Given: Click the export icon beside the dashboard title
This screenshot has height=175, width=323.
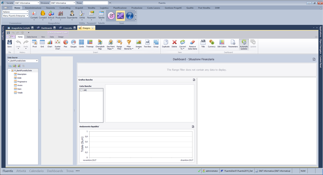Looking at the screenshot, I should [314, 59].
